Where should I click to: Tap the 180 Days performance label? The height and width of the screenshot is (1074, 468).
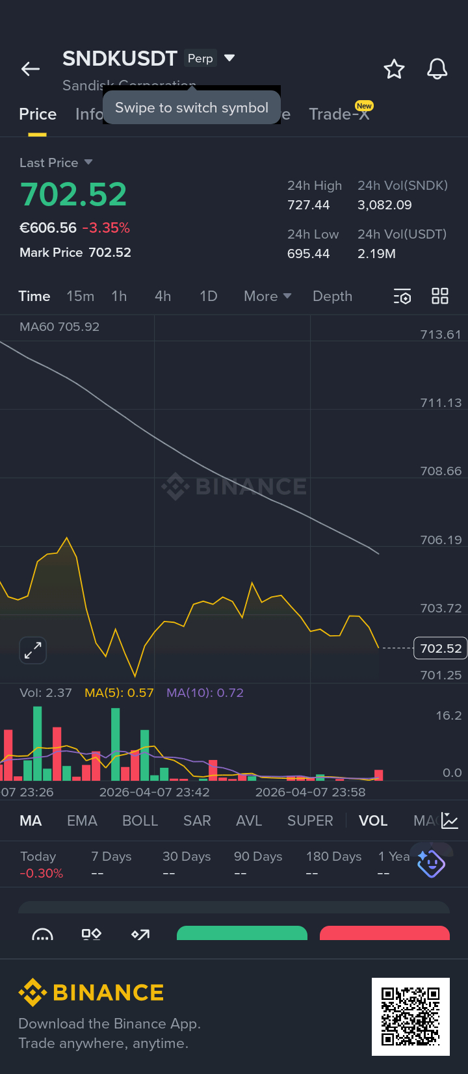point(334,857)
